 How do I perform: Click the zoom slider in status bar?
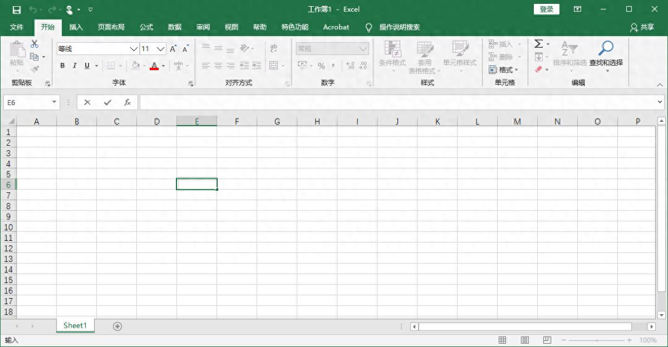(x=597, y=340)
